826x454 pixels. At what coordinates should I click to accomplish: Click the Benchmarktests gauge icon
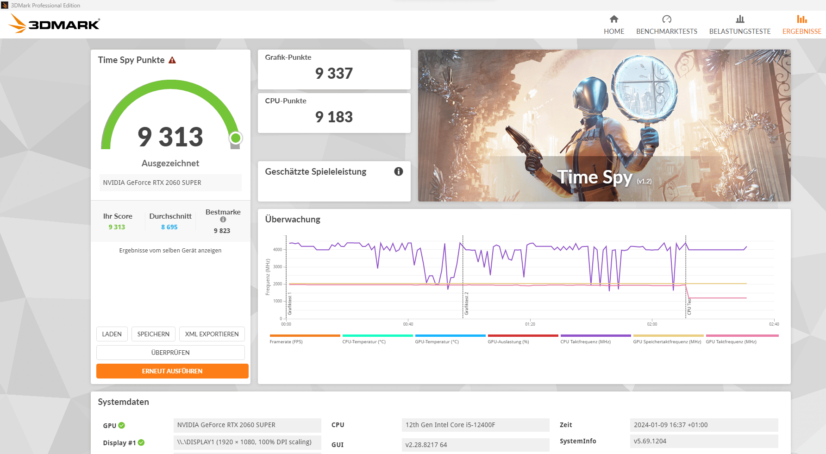(667, 19)
